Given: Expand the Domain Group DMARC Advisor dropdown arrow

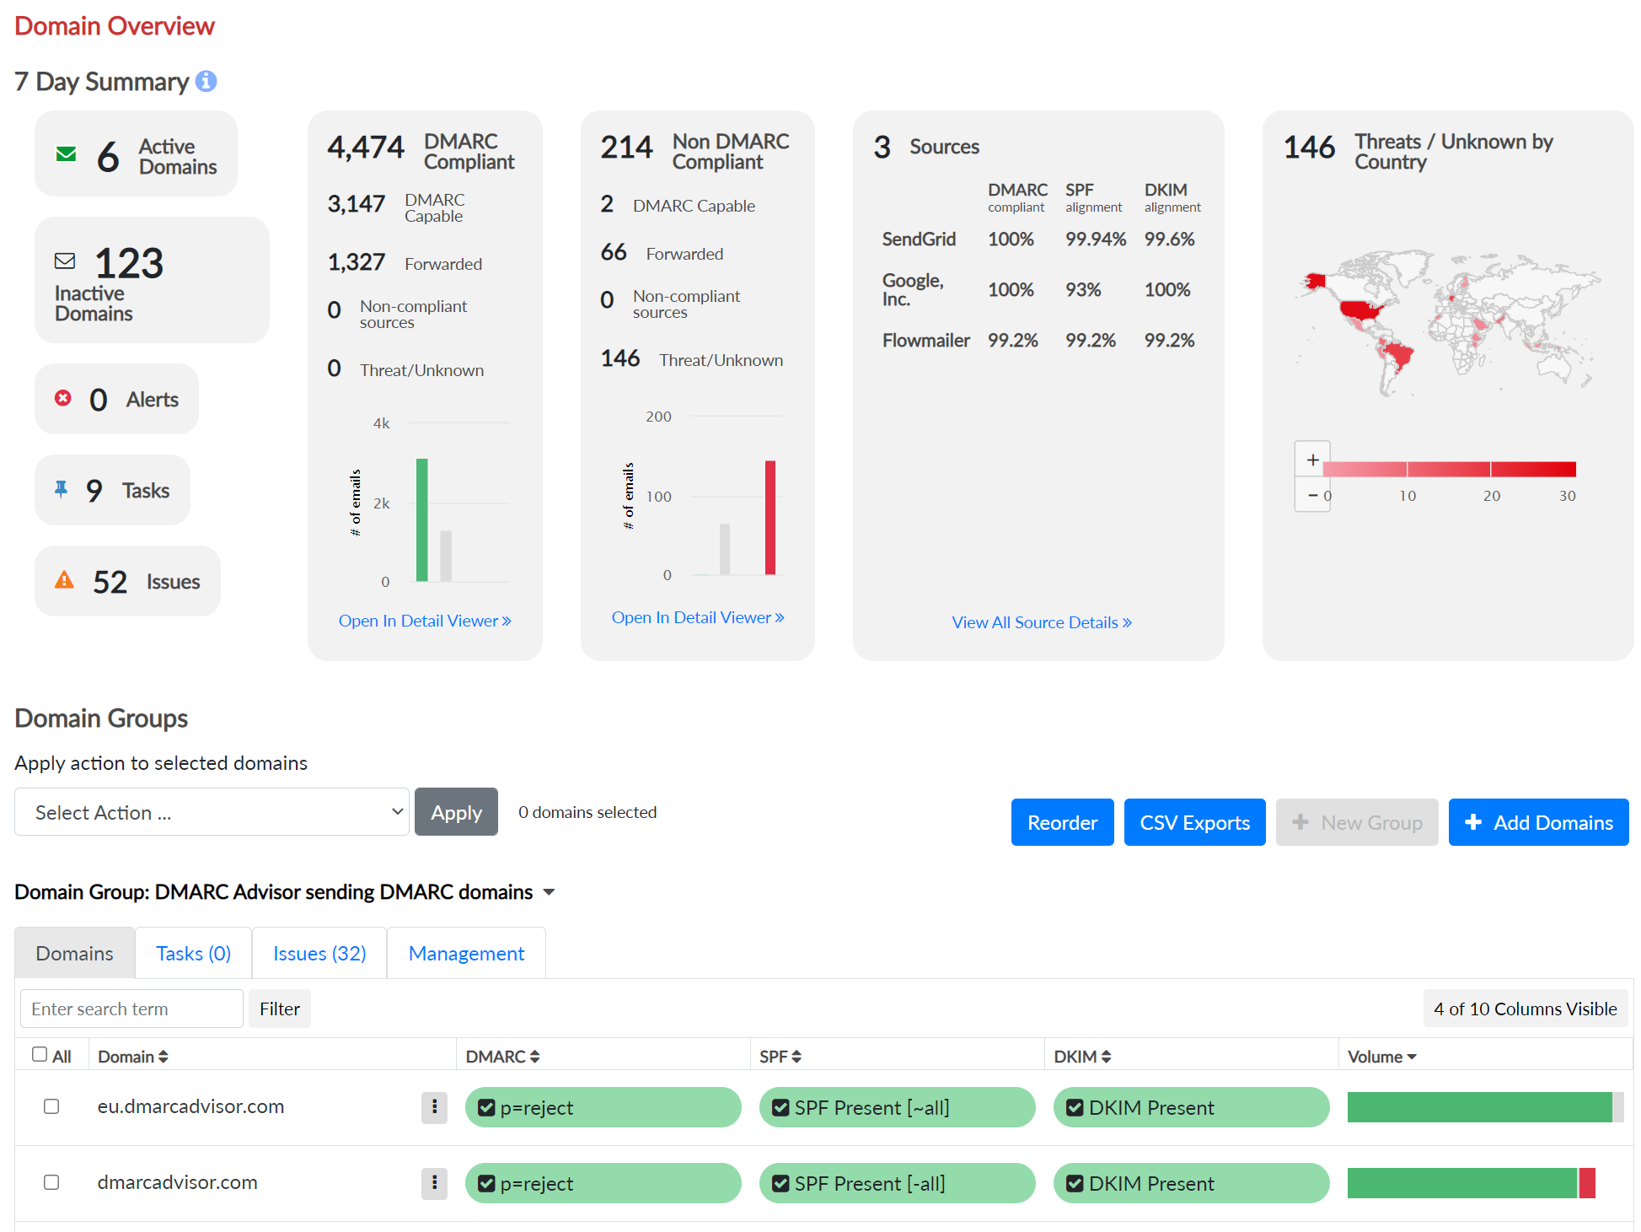Looking at the screenshot, I should [x=549, y=892].
